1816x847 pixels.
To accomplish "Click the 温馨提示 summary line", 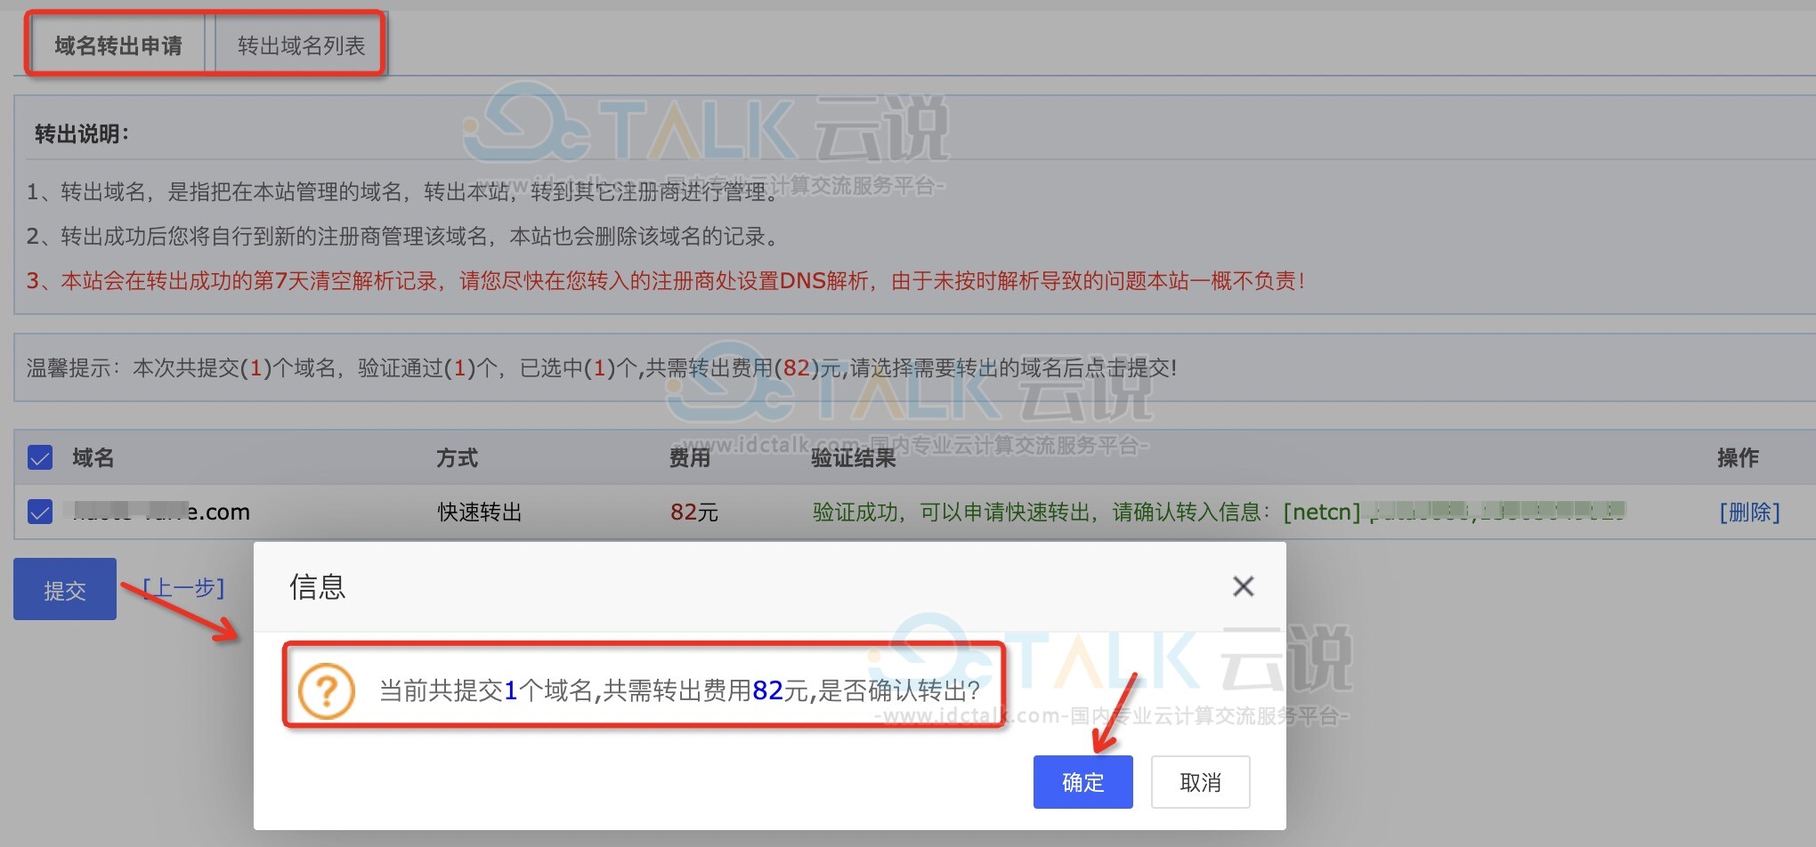I will (x=602, y=368).
